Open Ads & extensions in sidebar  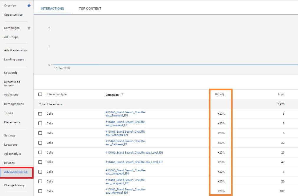16,50
